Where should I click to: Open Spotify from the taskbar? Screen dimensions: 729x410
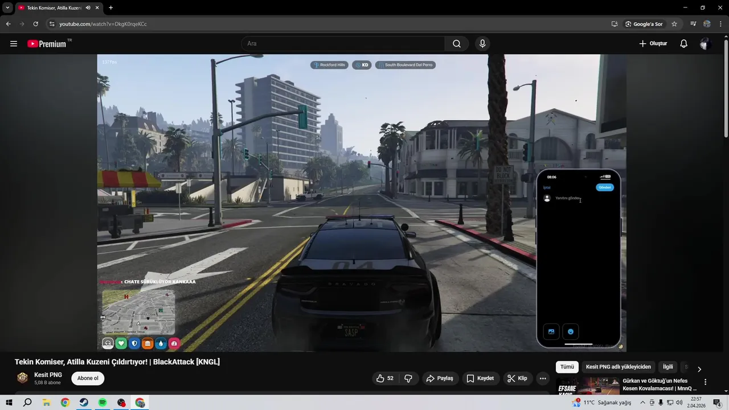click(x=103, y=403)
